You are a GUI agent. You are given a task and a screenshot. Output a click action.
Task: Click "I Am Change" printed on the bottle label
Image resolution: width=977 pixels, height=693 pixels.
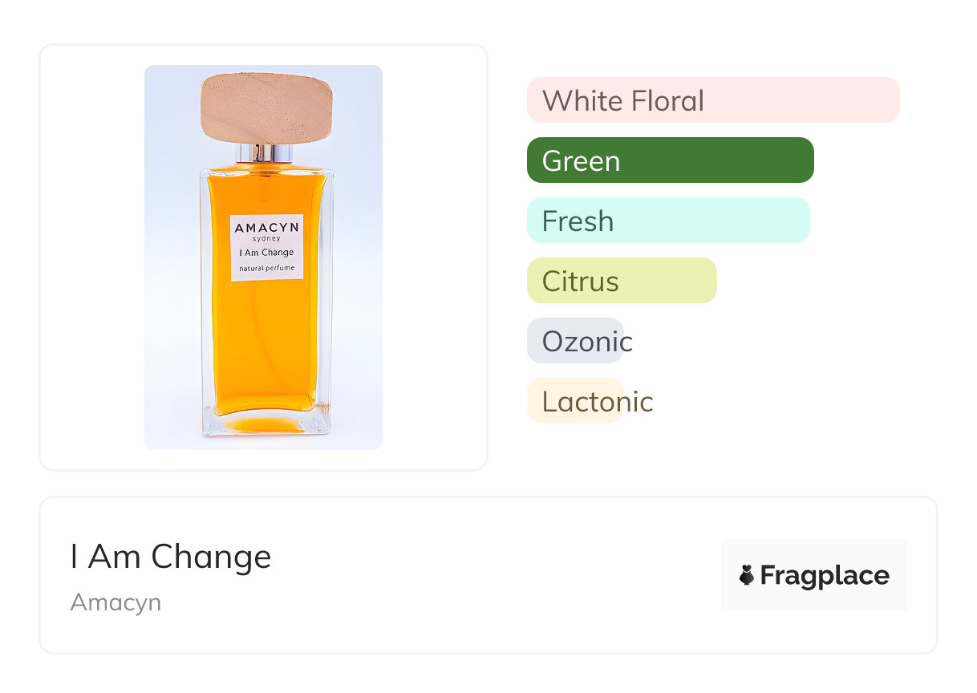click(x=266, y=253)
